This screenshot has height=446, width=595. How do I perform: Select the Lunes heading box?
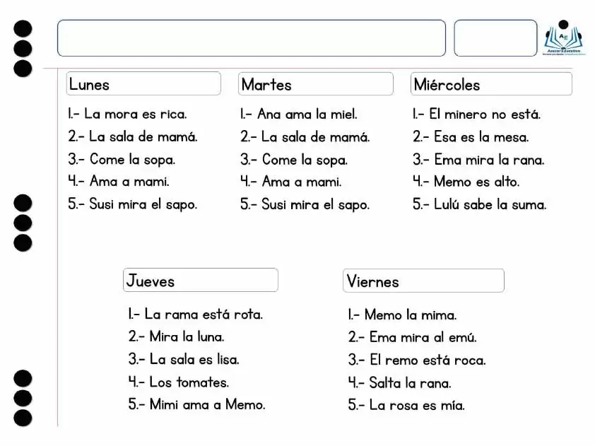[x=143, y=83]
